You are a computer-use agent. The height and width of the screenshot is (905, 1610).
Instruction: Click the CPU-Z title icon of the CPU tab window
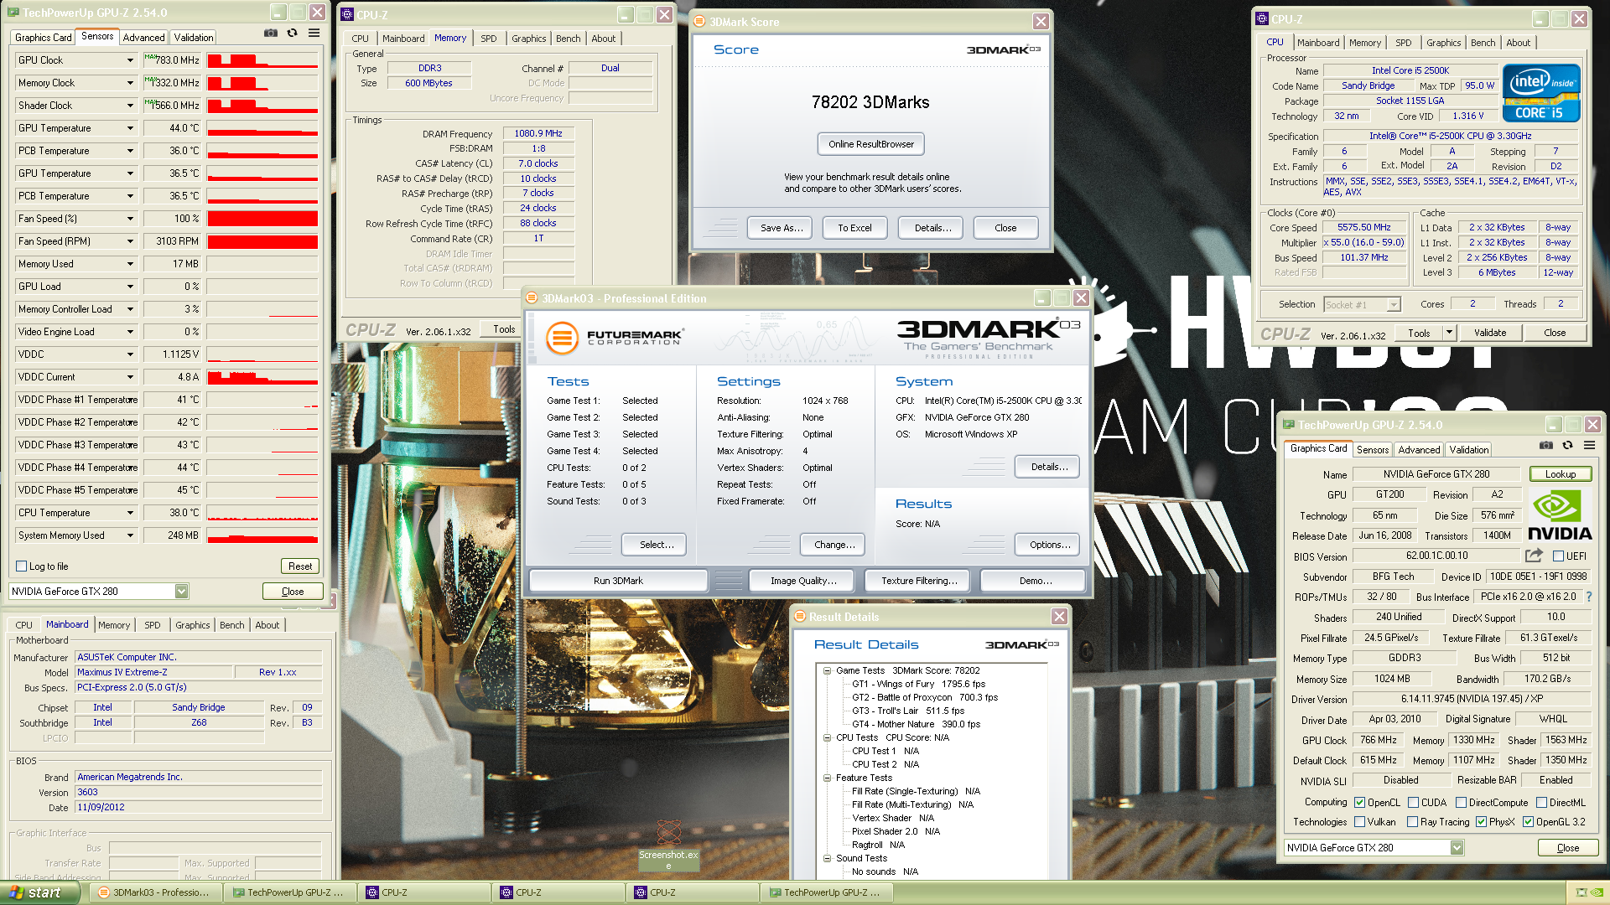1262,18
